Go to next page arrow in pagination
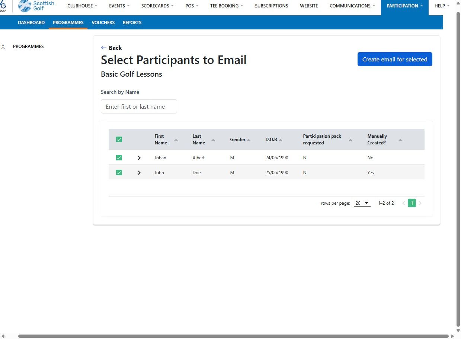Image resolution: width=461 pixels, height=339 pixels. coord(420,203)
